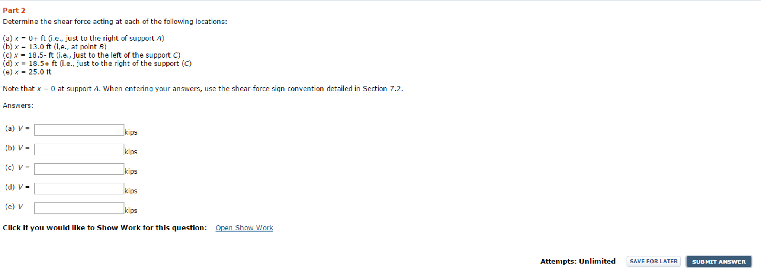Click the 'Determine the shear force' instruction line
Screen dimensions: 761x275
coord(115,22)
